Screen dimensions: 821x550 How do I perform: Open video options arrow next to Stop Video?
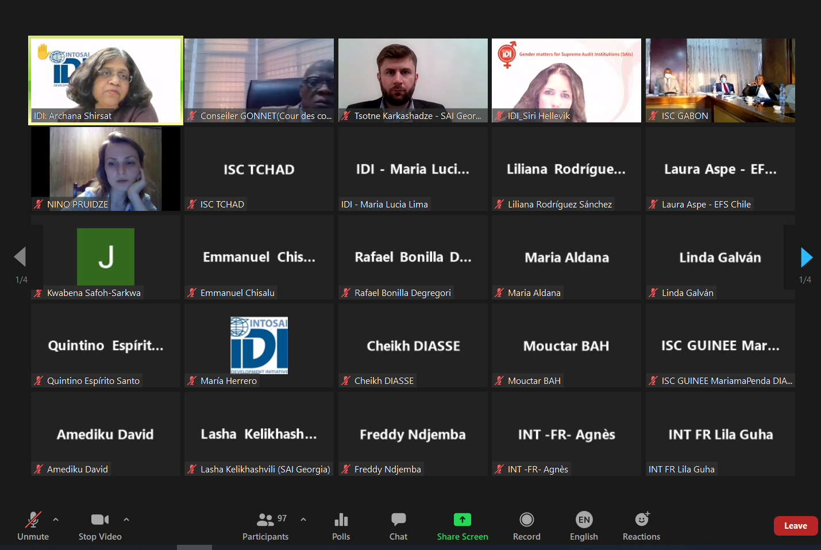(126, 520)
